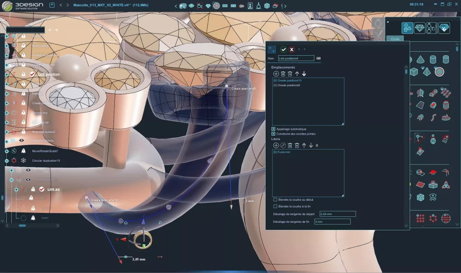
Task: Click the tree panel horizontal scrollbar
Action: pos(22,226)
